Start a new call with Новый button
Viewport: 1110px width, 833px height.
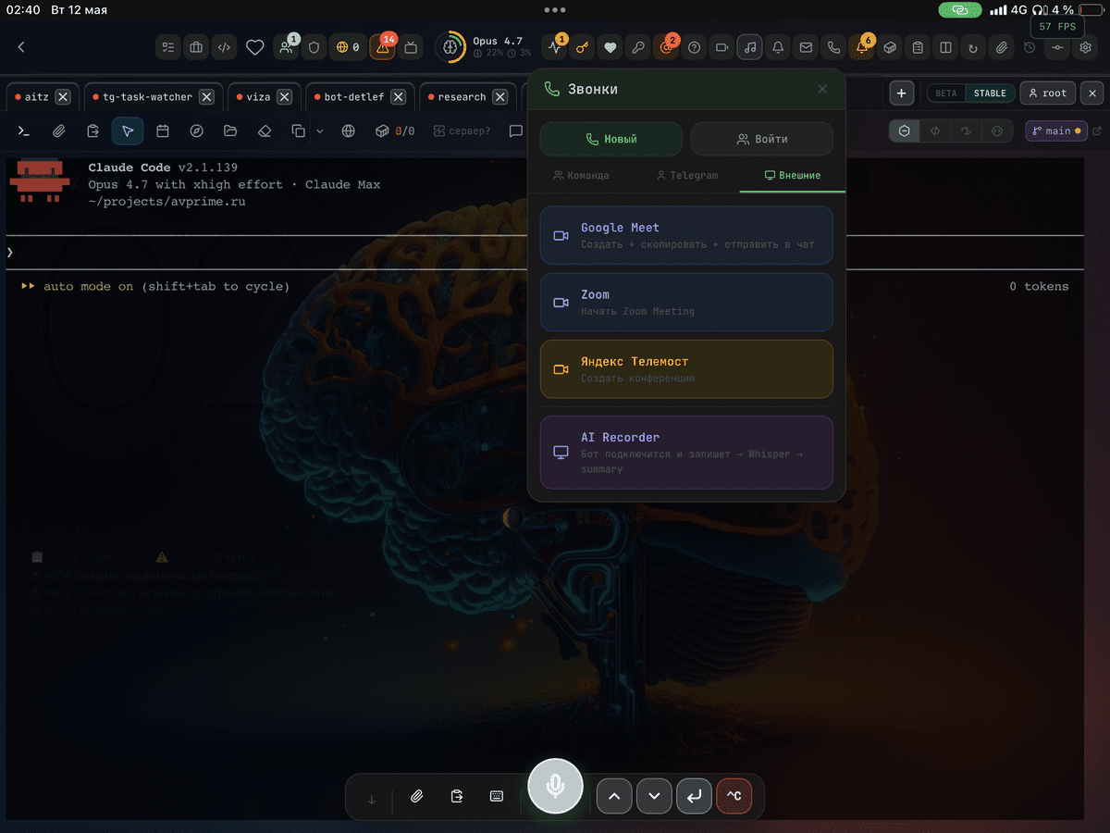[611, 139]
